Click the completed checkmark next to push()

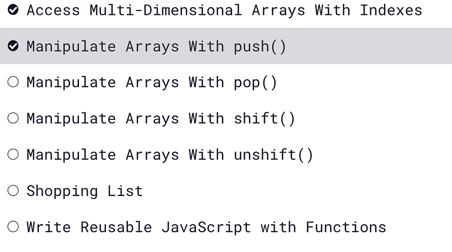(13, 46)
